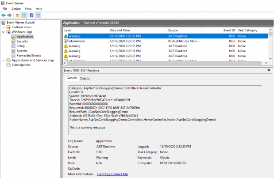The image size is (274, 178).
Task: Open the View menu
Action: pos(28,9)
